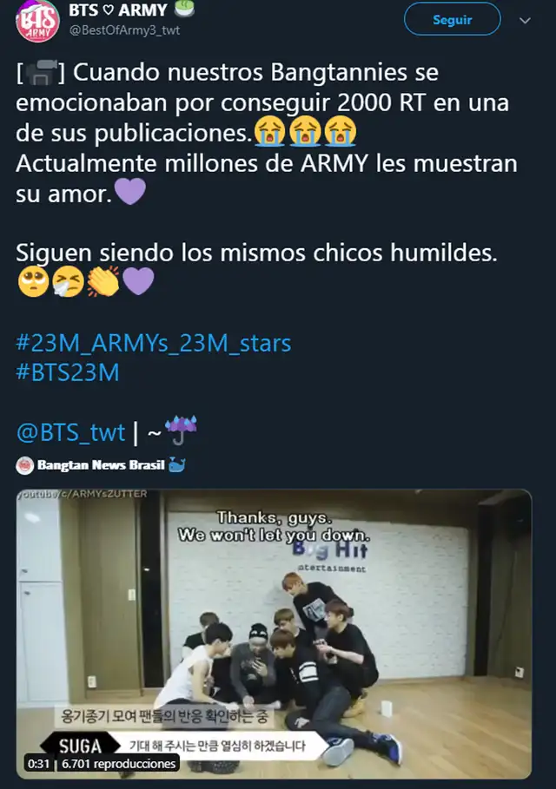The width and height of the screenshot is (556, 789).
Task: Click the purple heart after 'su amor.'
Action: point(130,192)
